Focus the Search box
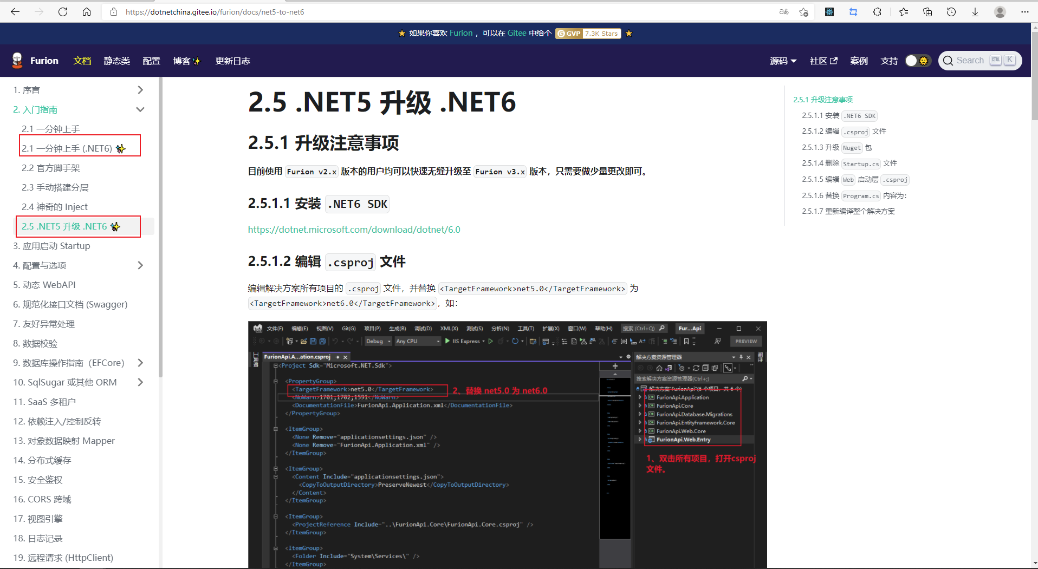The width and height of the screenshot is (1038, 569). pyautogui.click(x=980, y=61)
